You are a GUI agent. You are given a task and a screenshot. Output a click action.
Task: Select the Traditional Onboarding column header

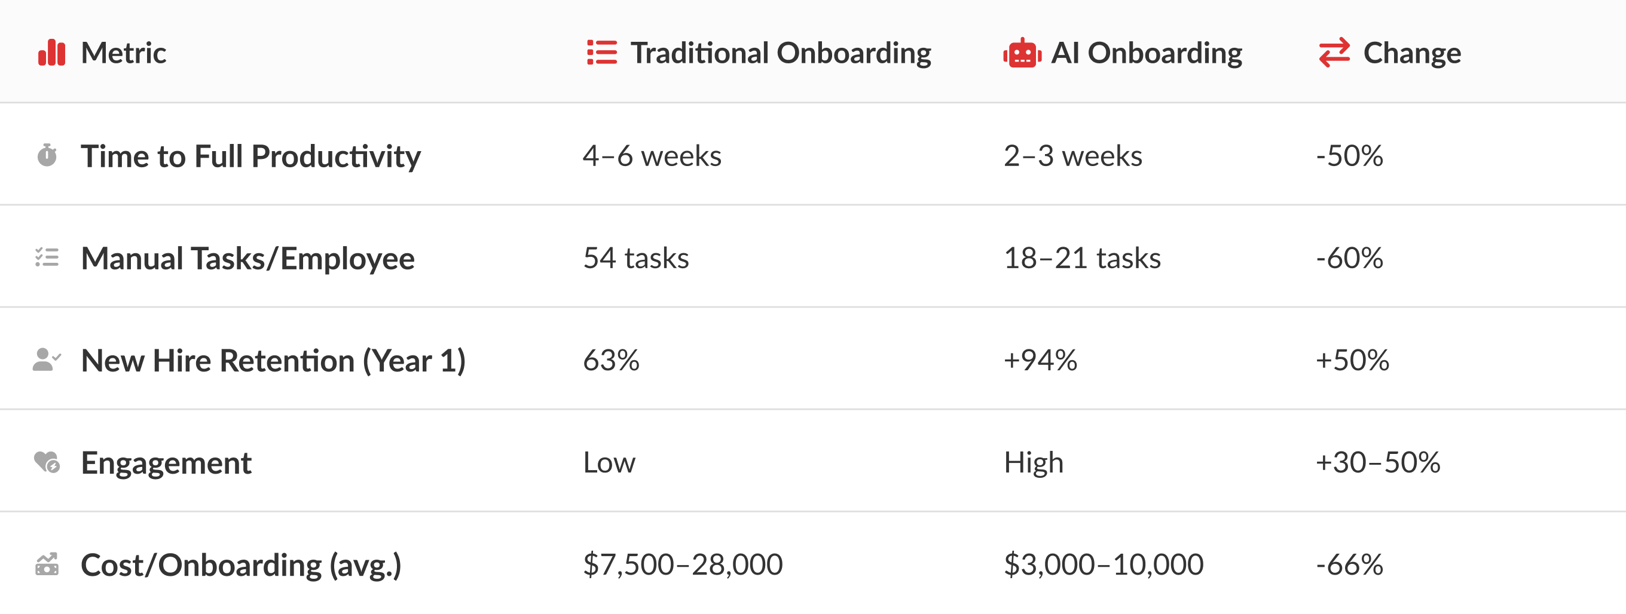click(x=780, y=53)
